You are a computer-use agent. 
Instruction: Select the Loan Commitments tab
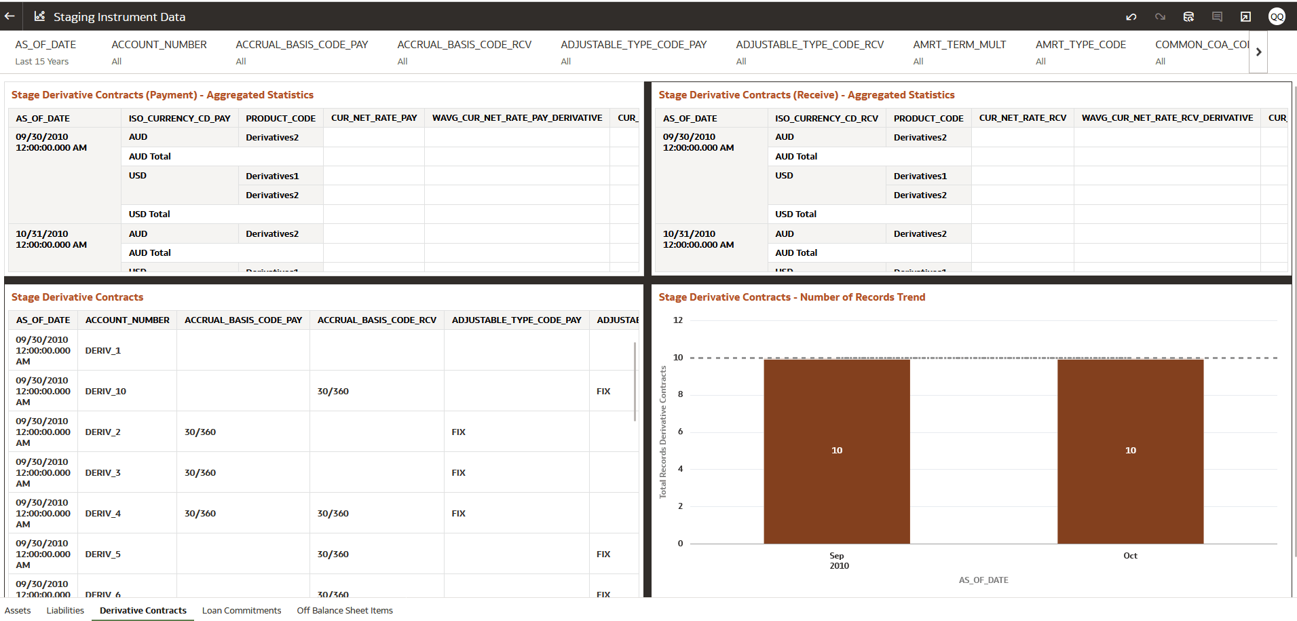[241, 610]
